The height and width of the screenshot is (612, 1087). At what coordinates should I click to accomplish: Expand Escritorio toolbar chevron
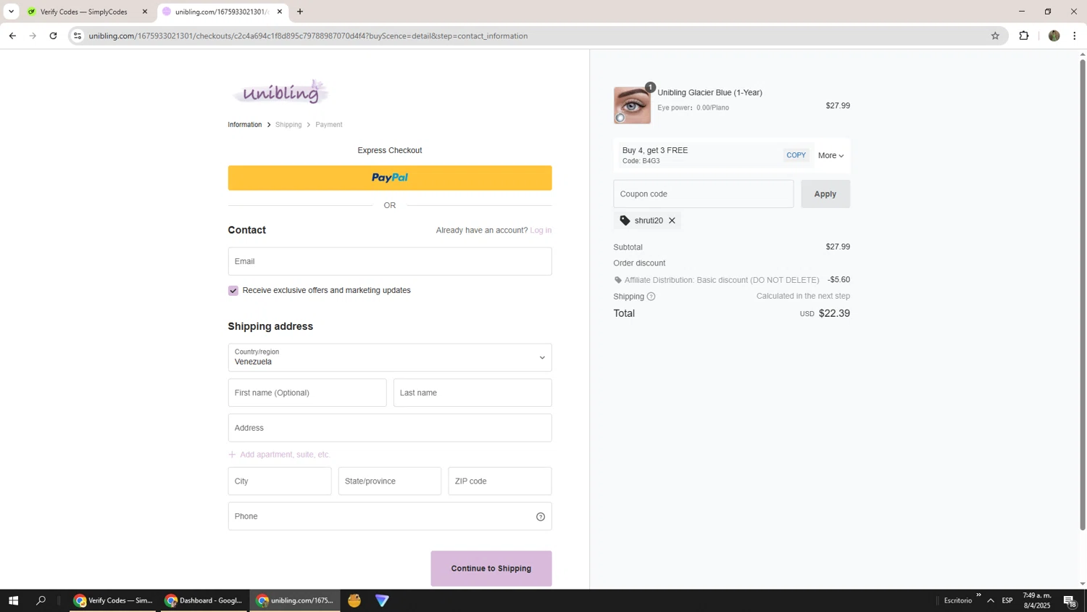tap(978, 595)
